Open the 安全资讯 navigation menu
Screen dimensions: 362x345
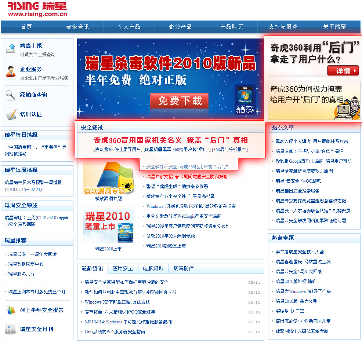(77, 27)
